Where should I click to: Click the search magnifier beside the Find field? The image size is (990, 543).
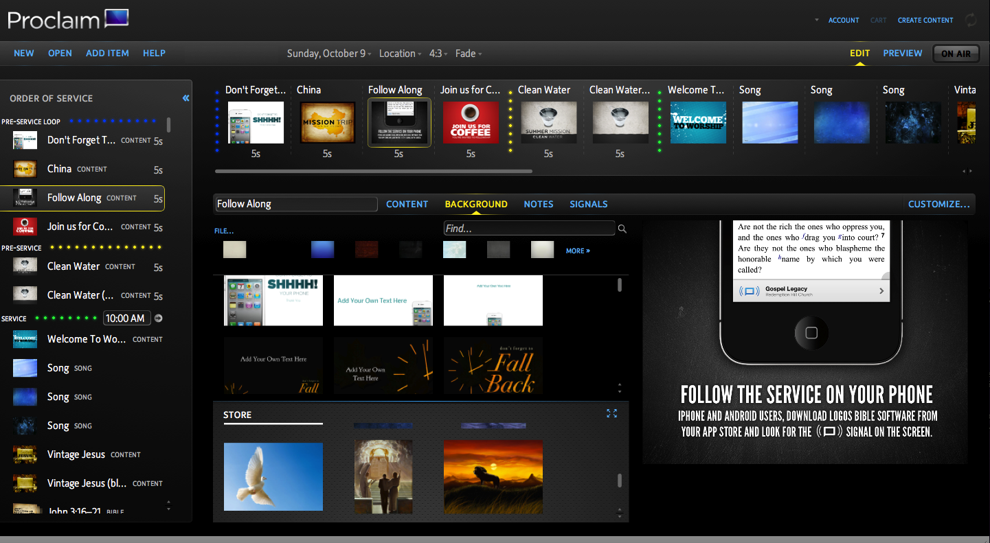point(622,229)
